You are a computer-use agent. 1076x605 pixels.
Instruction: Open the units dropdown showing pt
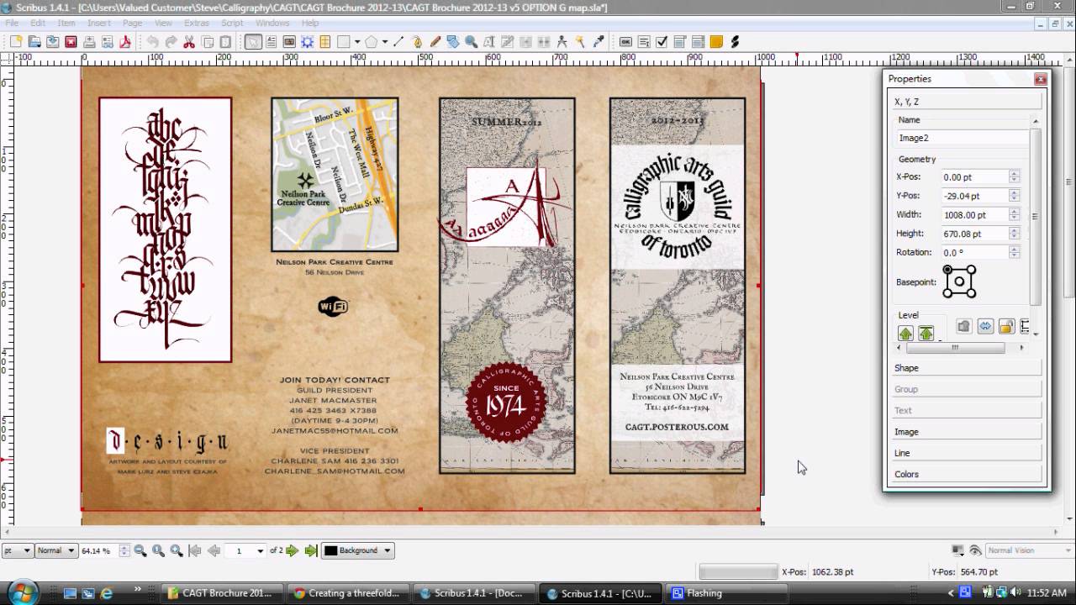17,550
